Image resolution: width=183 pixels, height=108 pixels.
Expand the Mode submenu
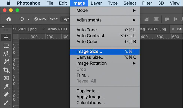(104, 11)
